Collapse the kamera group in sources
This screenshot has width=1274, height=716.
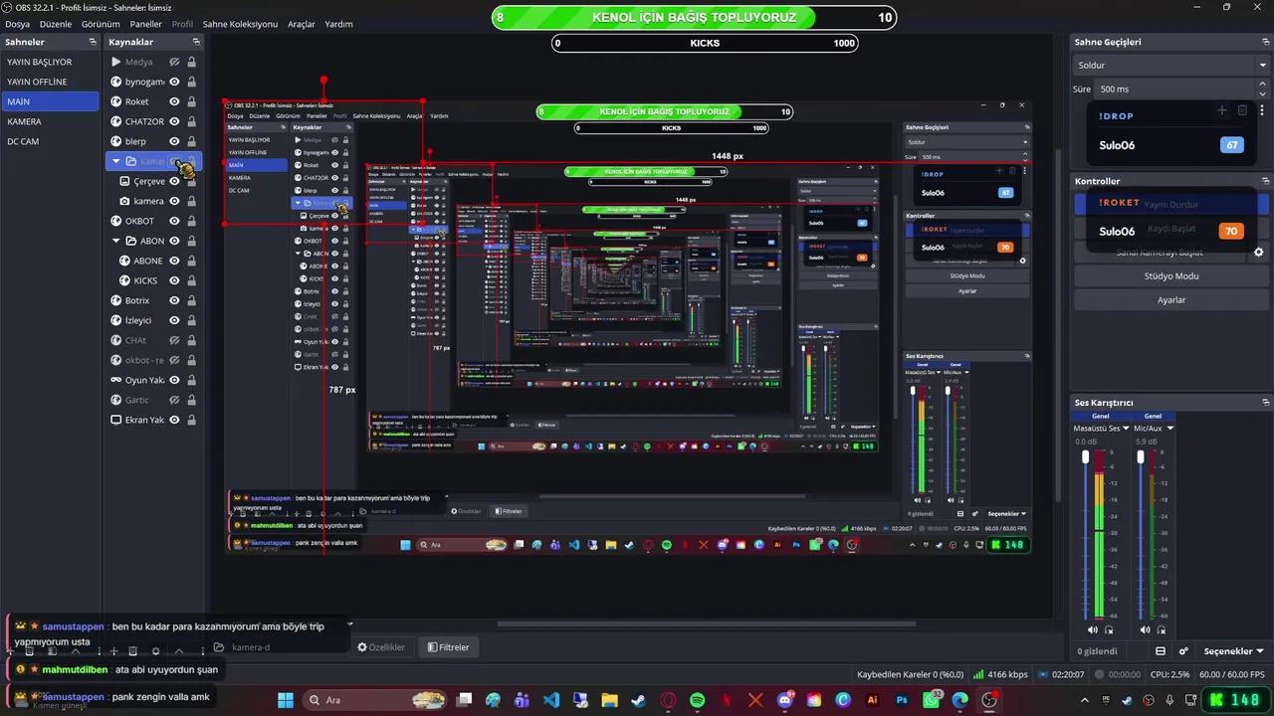click(116, 161)
